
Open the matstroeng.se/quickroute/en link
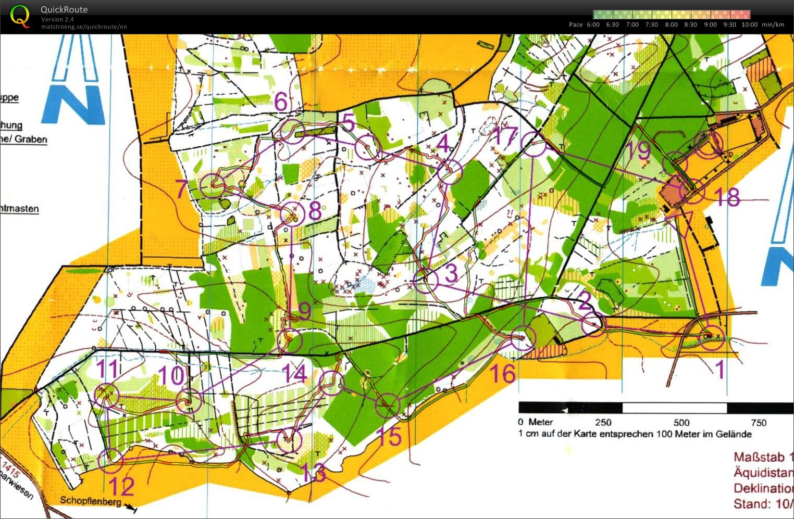pos(84,27)
